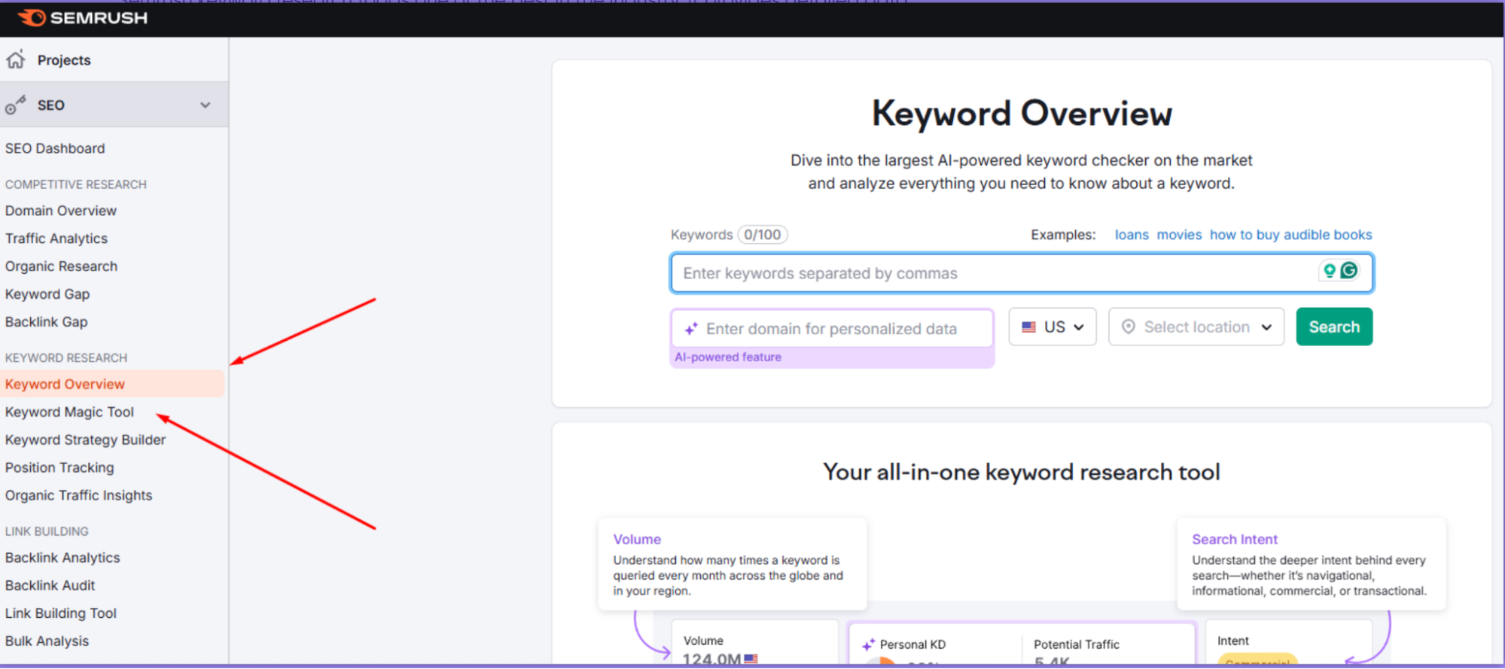Viewport: 1505px width, 669px height.
Task: Open Traffic Analytics
Action: point(56,239)
